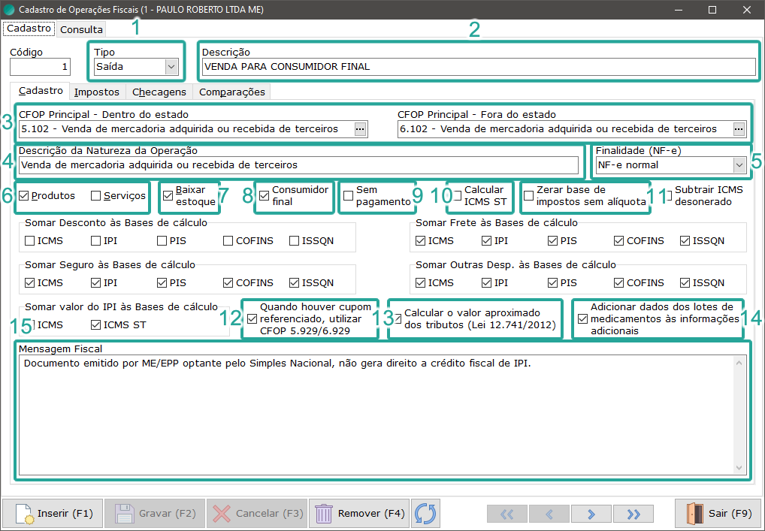Jump to the last record arrow
Viewport: 765px width, 531px height.
point(633,514)
